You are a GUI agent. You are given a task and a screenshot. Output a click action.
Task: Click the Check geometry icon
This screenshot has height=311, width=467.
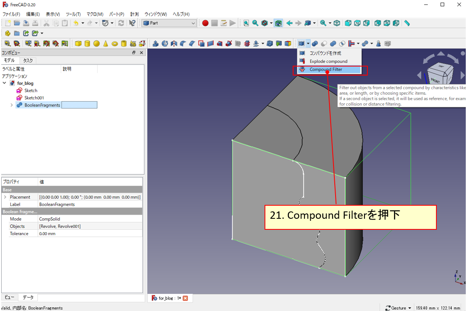(378, 44)
